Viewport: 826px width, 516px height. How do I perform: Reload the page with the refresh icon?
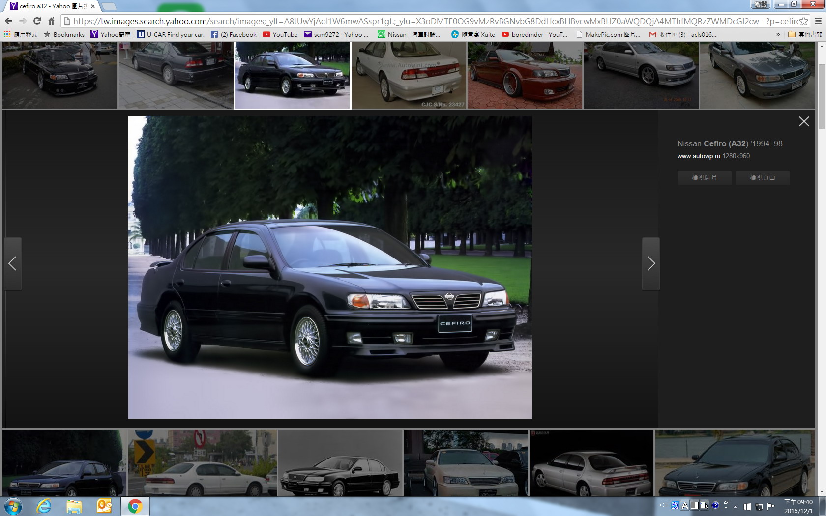point(37,21)
